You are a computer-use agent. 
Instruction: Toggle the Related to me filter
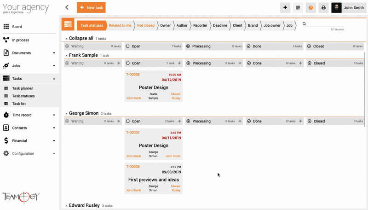[120, 25]
